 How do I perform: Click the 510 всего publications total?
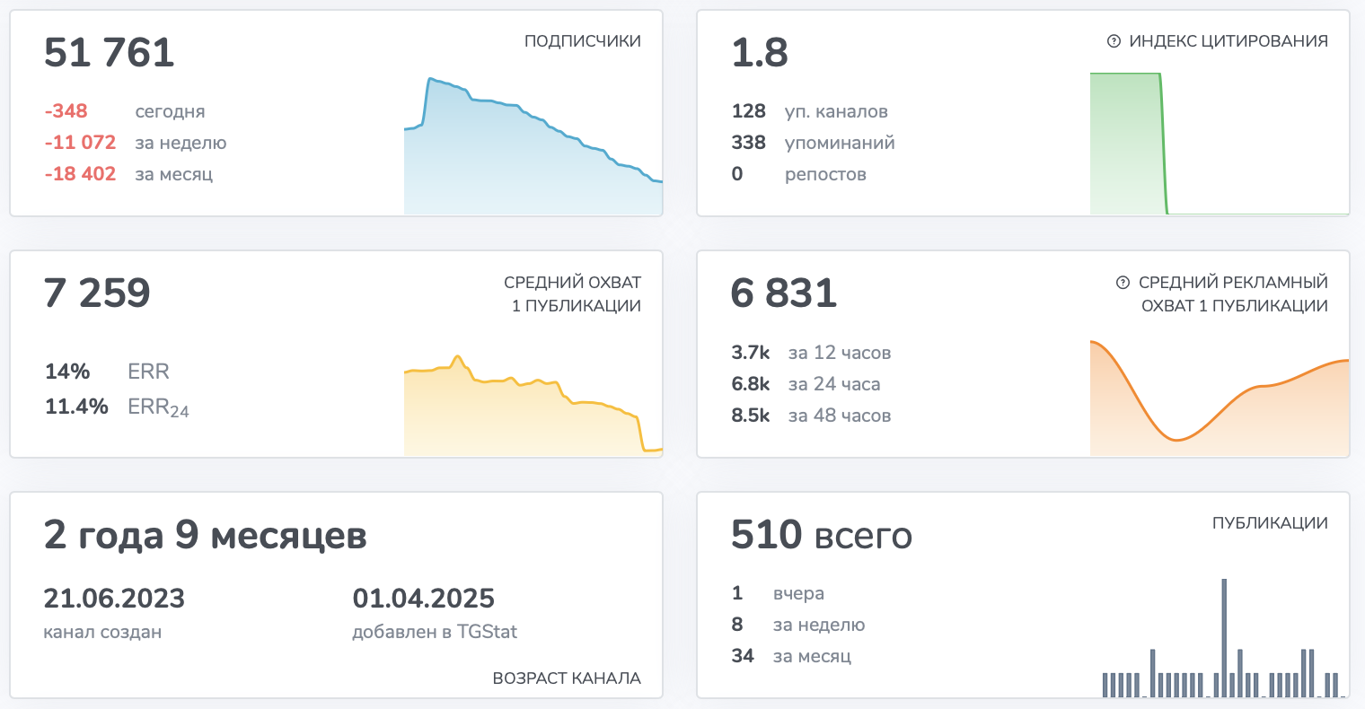(x=822, y=535)
